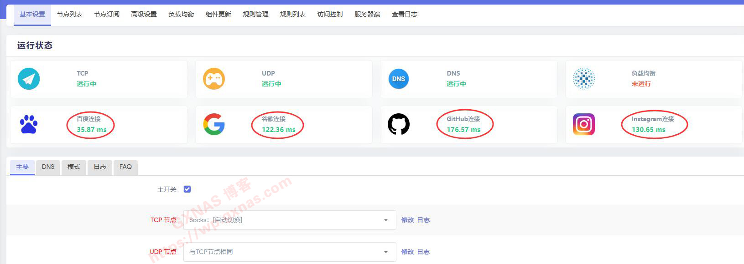This screenshot has height=264, width=744.
Task: Toggle the 主开关 checkbox
Action: coord(187,189)
